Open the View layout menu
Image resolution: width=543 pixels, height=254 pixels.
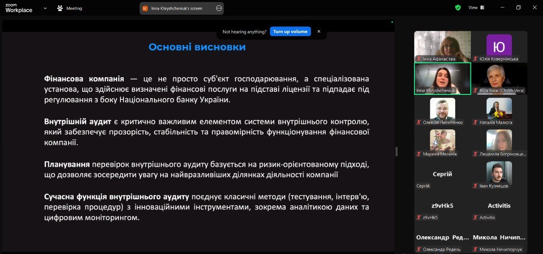[476, 8]
